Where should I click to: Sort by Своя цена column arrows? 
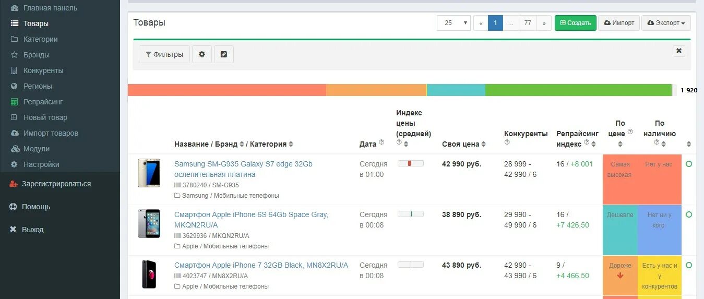click(484, 144)
